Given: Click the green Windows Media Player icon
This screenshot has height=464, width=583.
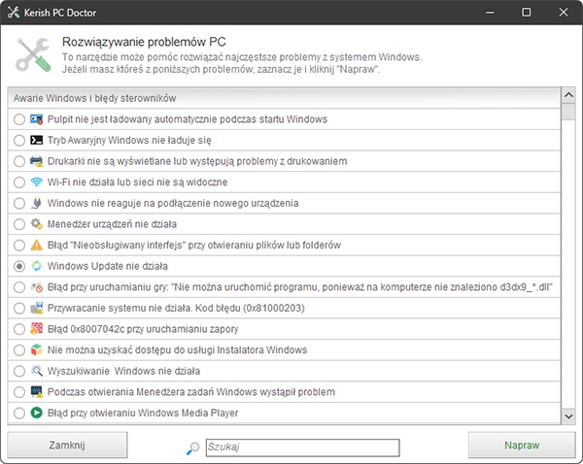Looking at the screenshot, I should tap(37, 413).
